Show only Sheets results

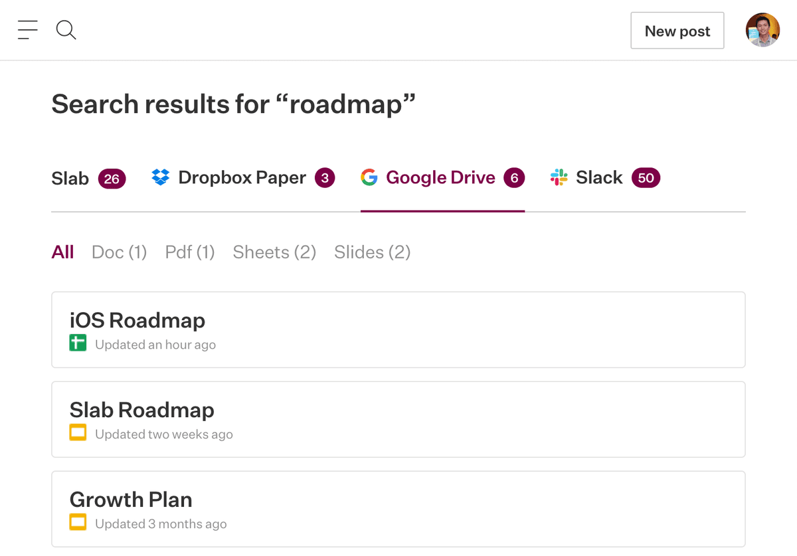[x=274, y=252]
